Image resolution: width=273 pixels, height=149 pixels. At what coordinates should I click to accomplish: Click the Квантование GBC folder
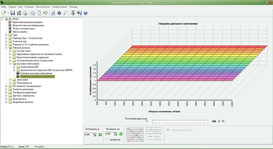point(30,67)
